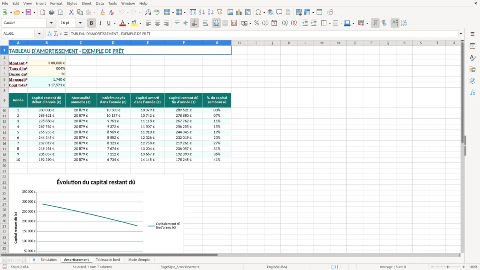Open the Data menu
This screenshot has width=480, height=270.
coord(100,3)
